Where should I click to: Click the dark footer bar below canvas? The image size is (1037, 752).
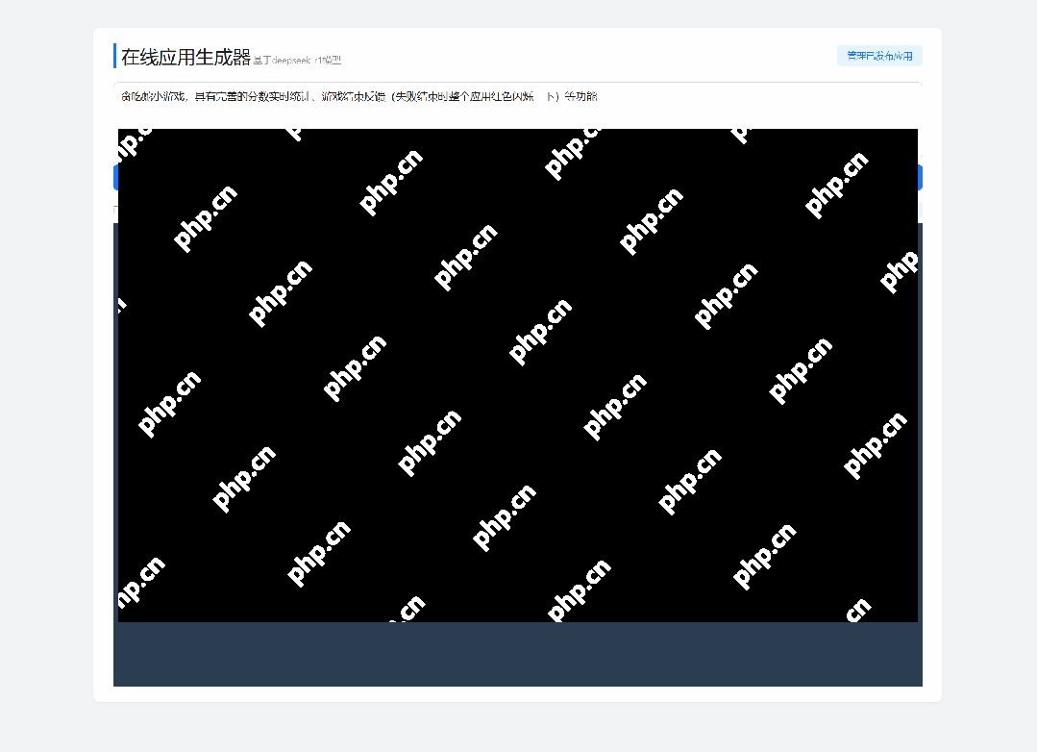517,655
